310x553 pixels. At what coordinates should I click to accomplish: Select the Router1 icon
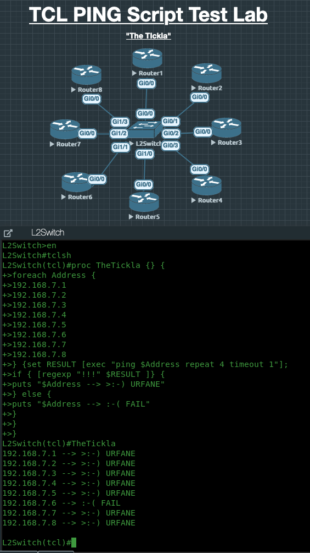147,58
